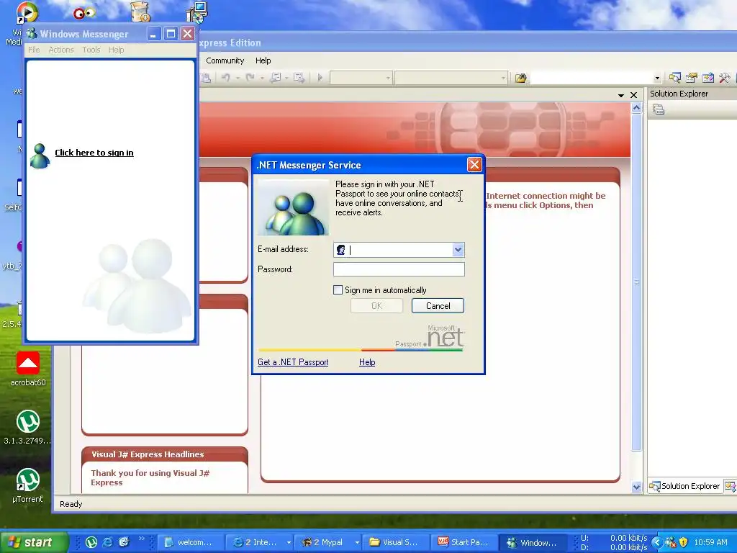Screen dimensions: 737x553
Task: Launch uTorrent from the Quick Launch bar
Action: click(x=91, y=542)
